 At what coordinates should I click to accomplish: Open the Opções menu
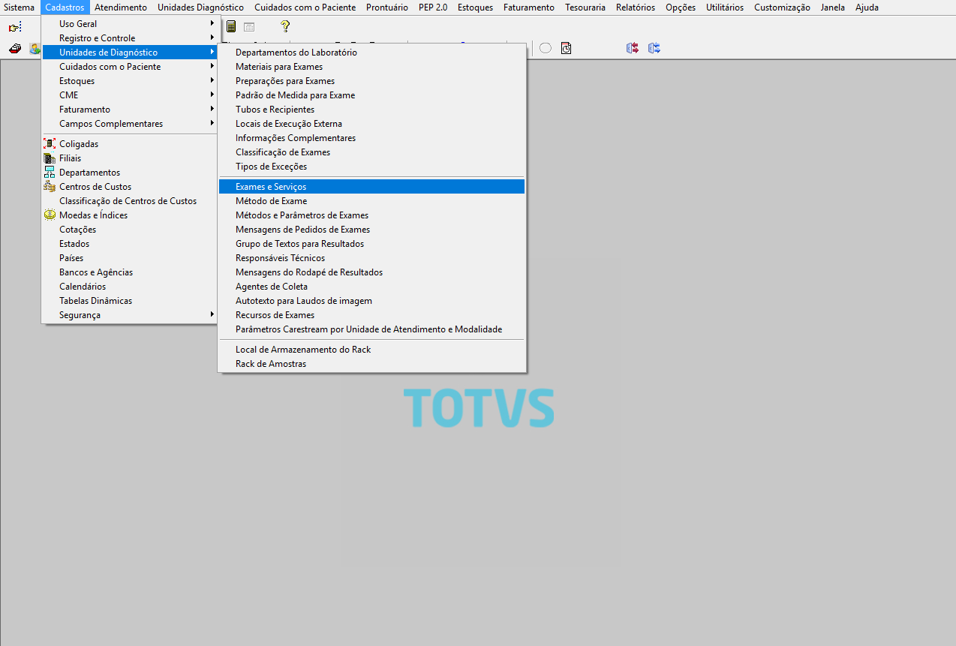(x=681, y=8)
